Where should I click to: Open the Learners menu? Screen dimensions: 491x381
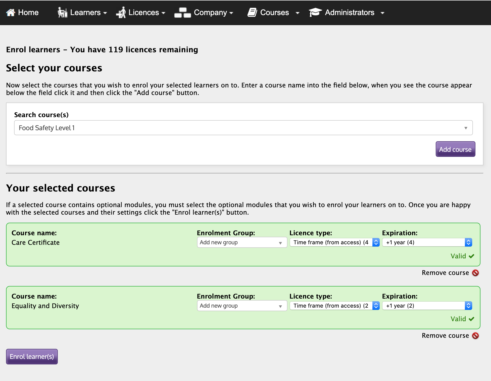[x=82, y=12]
